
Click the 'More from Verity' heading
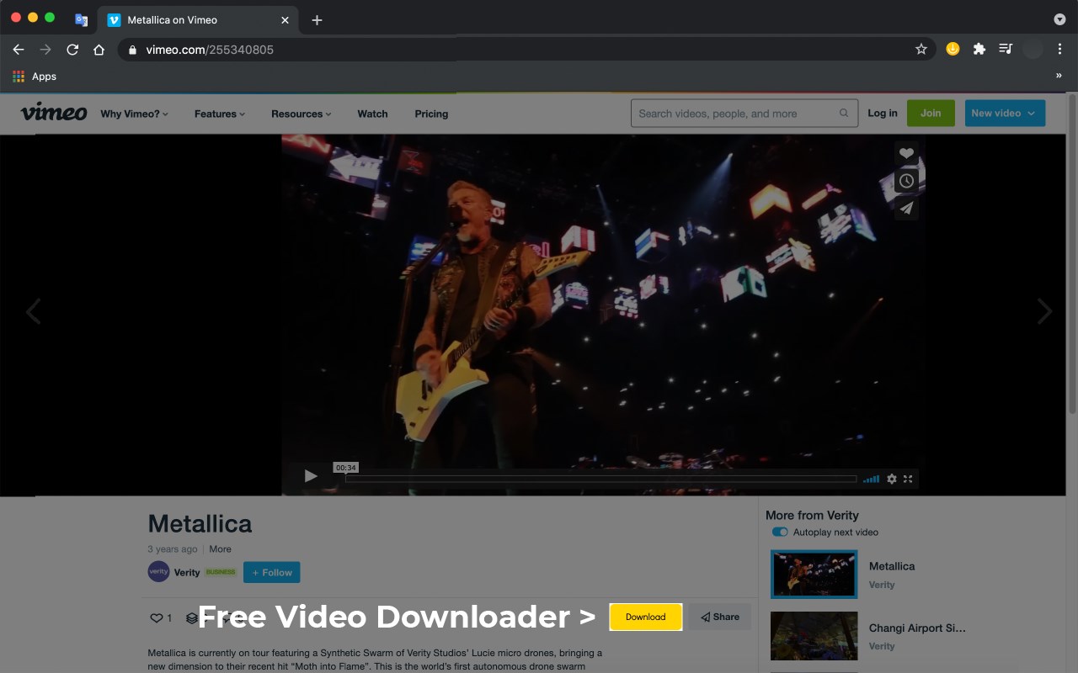click(812, 515)
